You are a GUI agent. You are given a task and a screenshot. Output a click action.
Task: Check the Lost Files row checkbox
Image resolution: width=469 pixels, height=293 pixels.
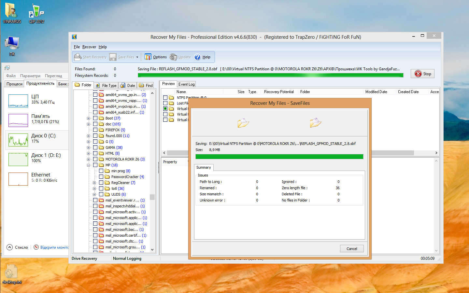[x=165, y=103]
